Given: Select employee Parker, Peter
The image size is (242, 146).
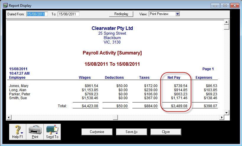Looking at the screenshot, I should (x=20, y=94).
